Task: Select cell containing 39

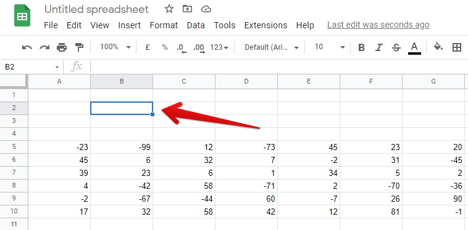Action: (x=59, y=173)
